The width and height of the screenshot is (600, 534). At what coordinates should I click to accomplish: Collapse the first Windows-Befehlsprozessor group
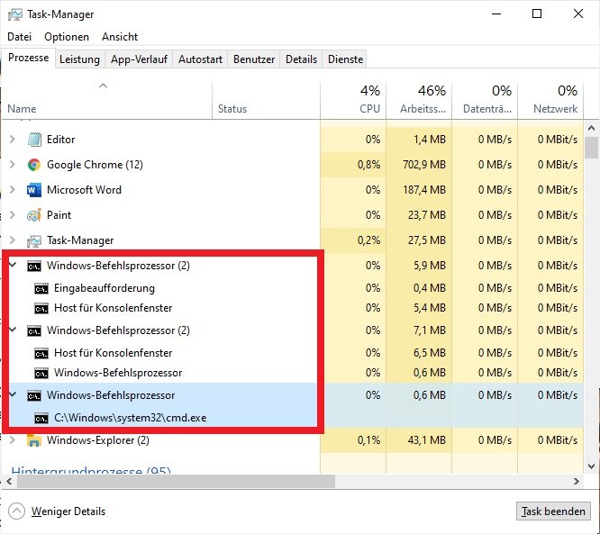[12, 266]
